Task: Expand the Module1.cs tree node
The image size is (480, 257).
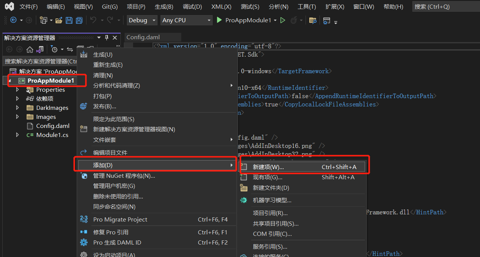Action: click(x=17, y=135)
